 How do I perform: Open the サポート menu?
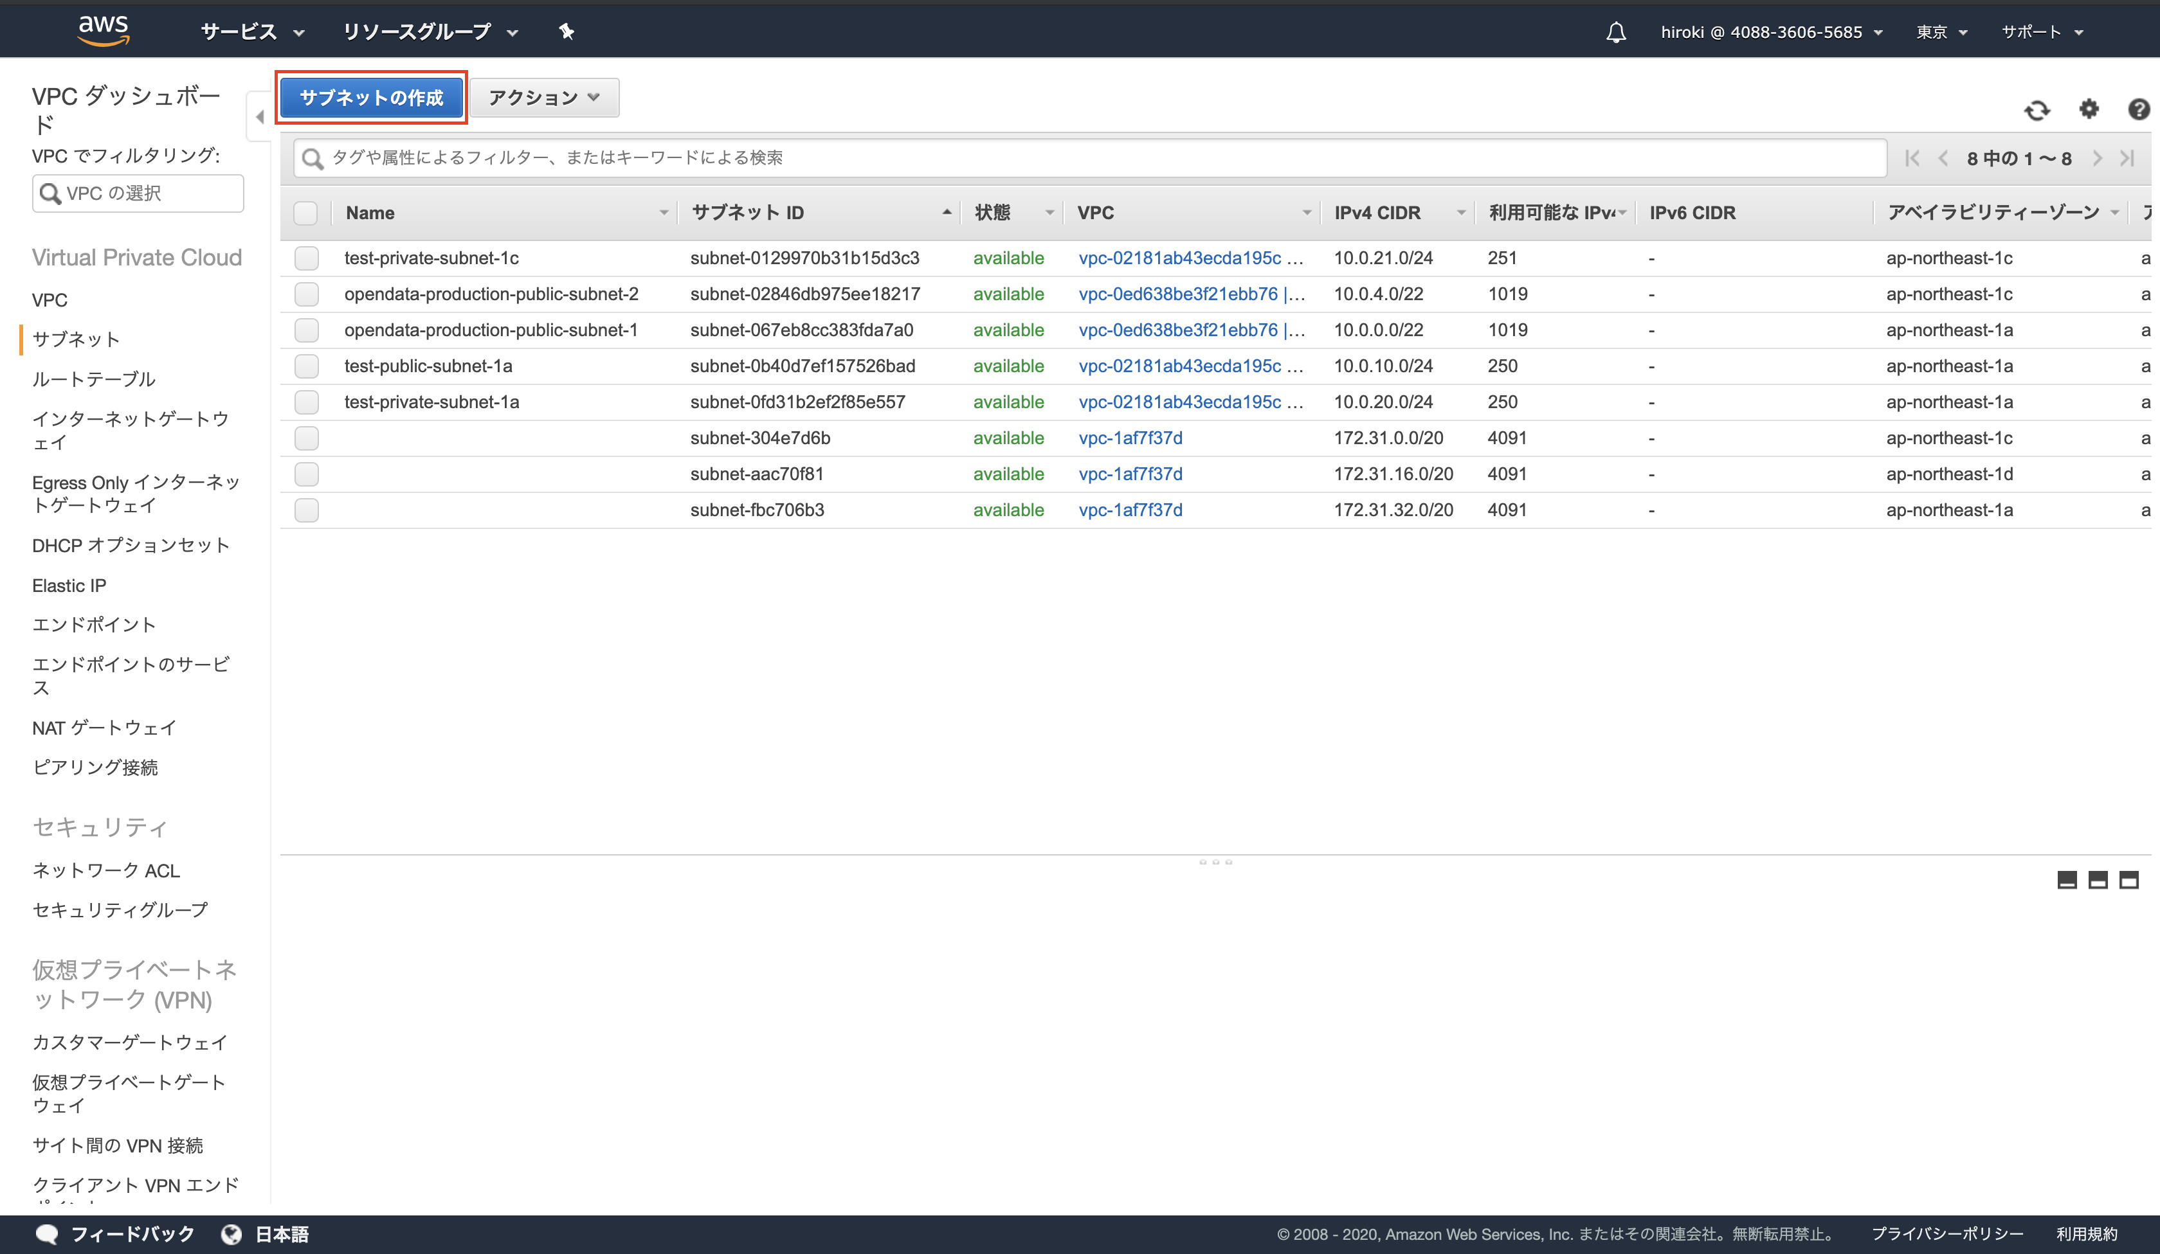click(x=2041, y=31)
